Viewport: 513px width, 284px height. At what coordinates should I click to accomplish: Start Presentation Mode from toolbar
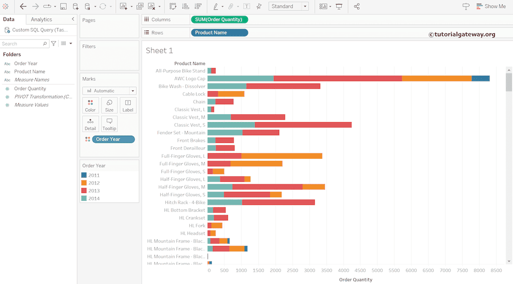coord(339,7)
